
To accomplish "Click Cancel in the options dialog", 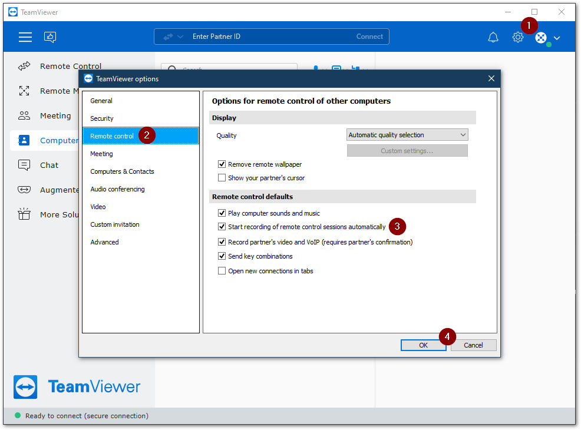I will [474, 345].
